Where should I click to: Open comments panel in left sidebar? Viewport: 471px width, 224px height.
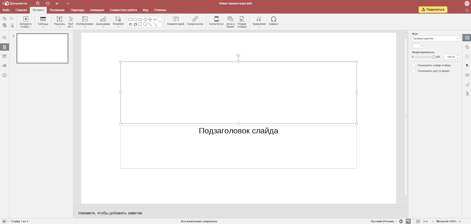4,56
